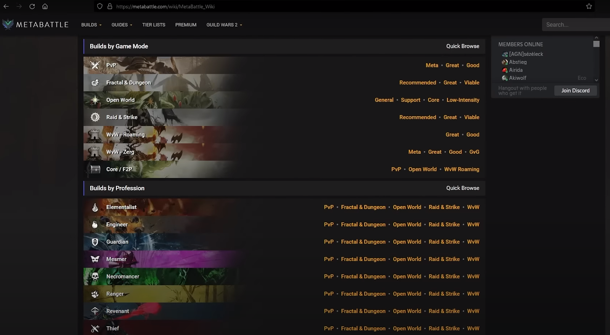The height and width of the screenshot is (335, 610).
Task: Open Thief Raid & Strike link
Action: [x=444, y=329]
